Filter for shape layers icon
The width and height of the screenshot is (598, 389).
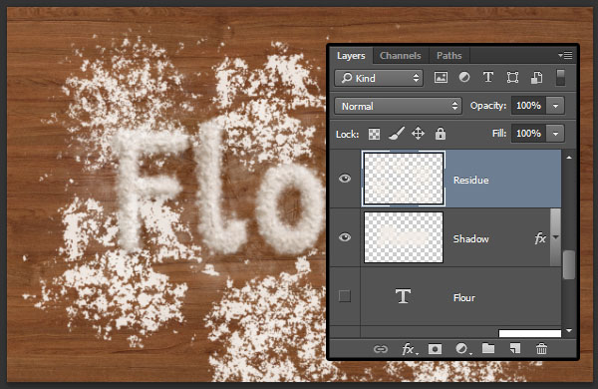[x=512, y=78]
